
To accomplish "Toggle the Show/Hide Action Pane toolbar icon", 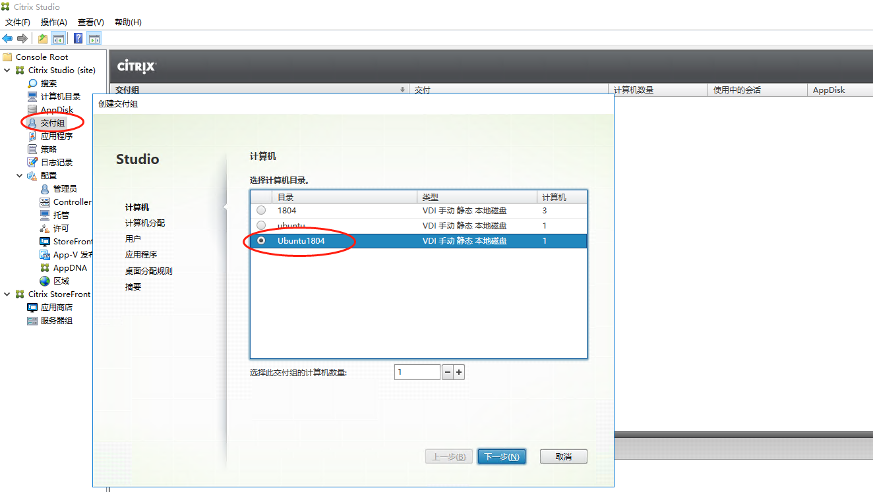I will [94, 38].
